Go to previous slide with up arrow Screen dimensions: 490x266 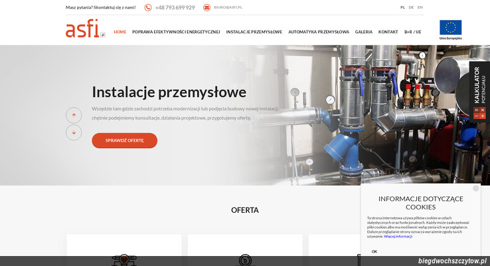coord(74,115)
